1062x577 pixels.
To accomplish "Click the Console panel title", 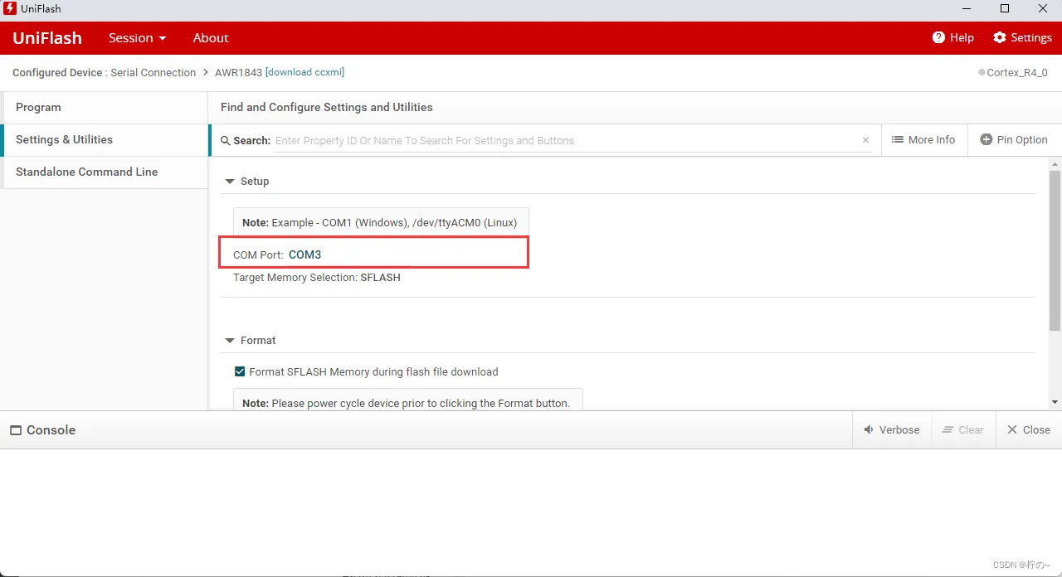I will [x=51, y=430].
